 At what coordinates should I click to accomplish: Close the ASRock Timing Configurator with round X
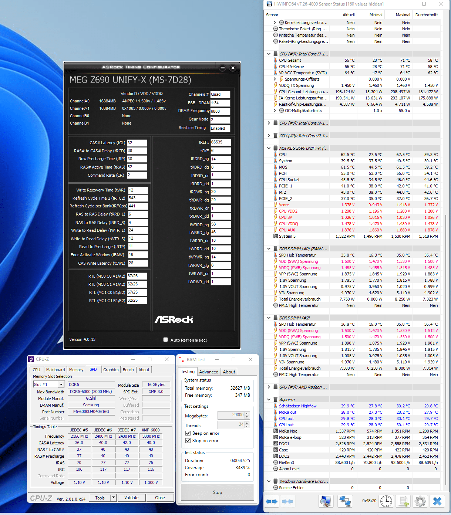click(233, 68)
